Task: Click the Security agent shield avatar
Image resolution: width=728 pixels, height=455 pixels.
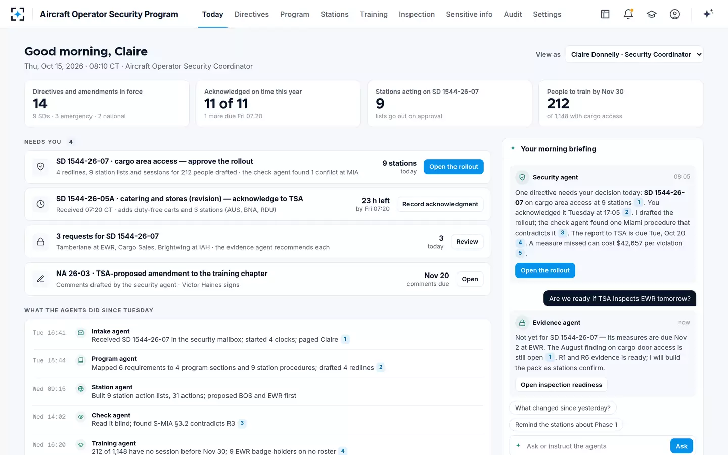Action: point(522,177)
